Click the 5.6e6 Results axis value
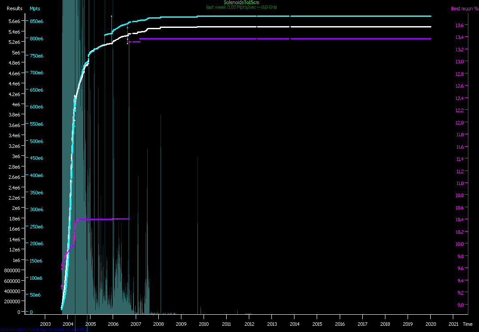This screenshot has height=332, width=479. click(15, 21)
